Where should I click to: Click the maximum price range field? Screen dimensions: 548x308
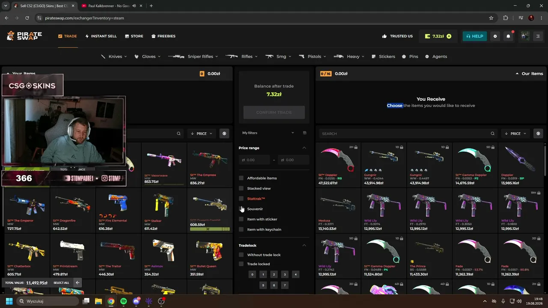(x=293, y=160)
